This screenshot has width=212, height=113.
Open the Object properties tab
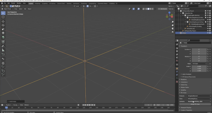(x=177, y=68)
